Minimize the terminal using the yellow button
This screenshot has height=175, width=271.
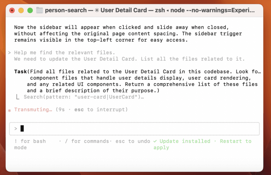point(21,10)
